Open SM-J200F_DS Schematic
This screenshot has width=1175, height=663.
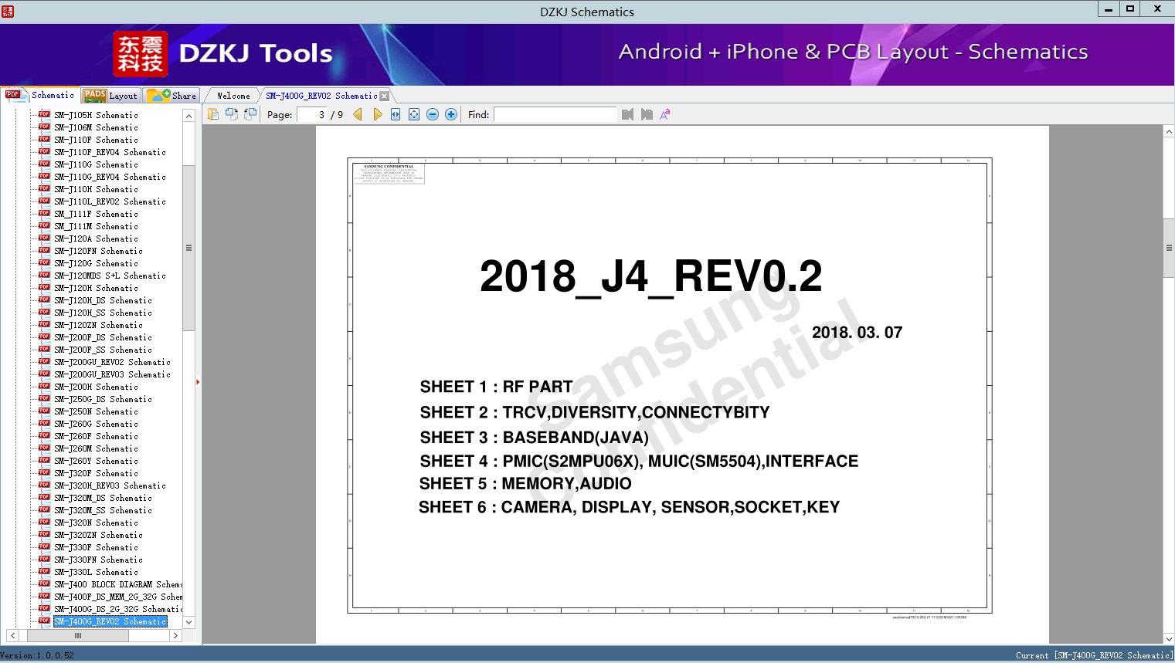click(x=103, y=337)
